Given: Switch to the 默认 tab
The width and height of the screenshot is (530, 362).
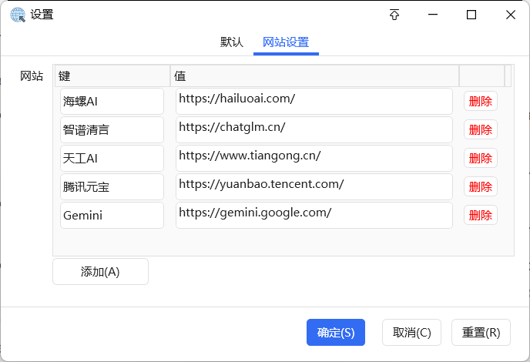Looking at the screenshot, I should pos(232,42).
